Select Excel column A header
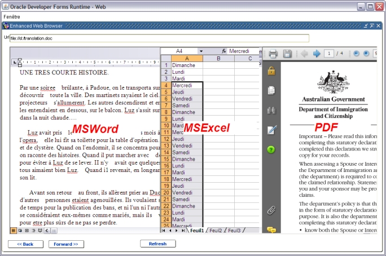 point(187,59)
